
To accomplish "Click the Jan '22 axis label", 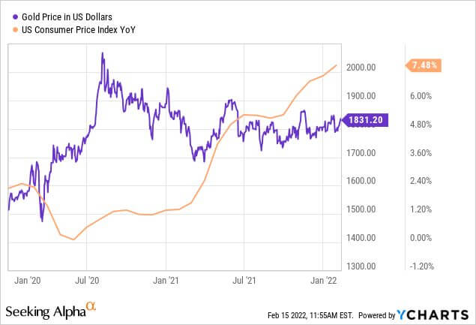I will tap(324, 280).
